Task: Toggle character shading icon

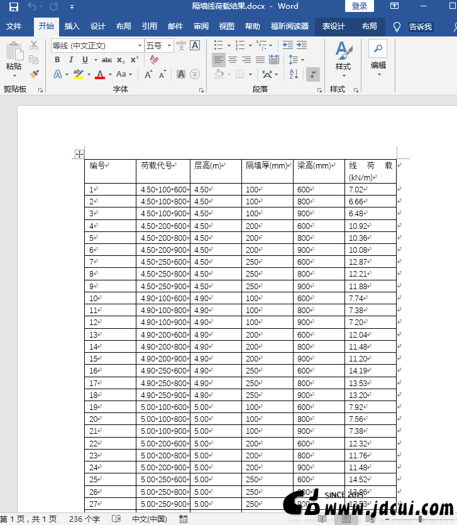Action: [181, 74]
